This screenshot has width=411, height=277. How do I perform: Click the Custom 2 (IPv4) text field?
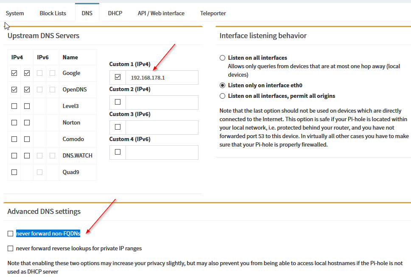(x=162, y=102)
